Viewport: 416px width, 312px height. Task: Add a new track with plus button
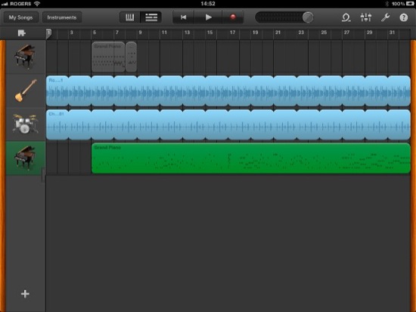(x=25, y=294)
